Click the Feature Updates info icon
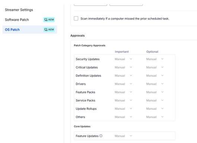The width and height of the screenshot is (197, 143). (x=101, y=136)
